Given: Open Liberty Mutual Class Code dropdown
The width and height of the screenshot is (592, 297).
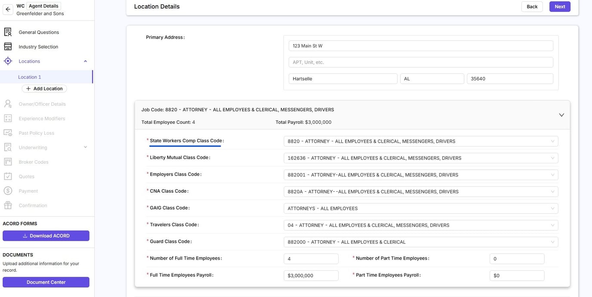Looking at the screenshot, I should coord(421,158).
